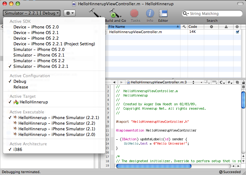Click the #import HelloHinnerupViewController.h line
This screenshot has width=246, height=175.
(152, 122)
